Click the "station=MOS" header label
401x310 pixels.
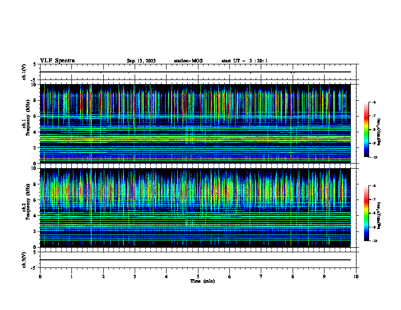click(x=188, y=61)
